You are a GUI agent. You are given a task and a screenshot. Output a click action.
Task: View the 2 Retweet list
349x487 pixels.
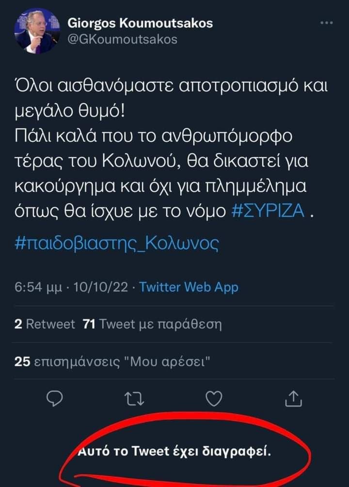click(45, 324)
